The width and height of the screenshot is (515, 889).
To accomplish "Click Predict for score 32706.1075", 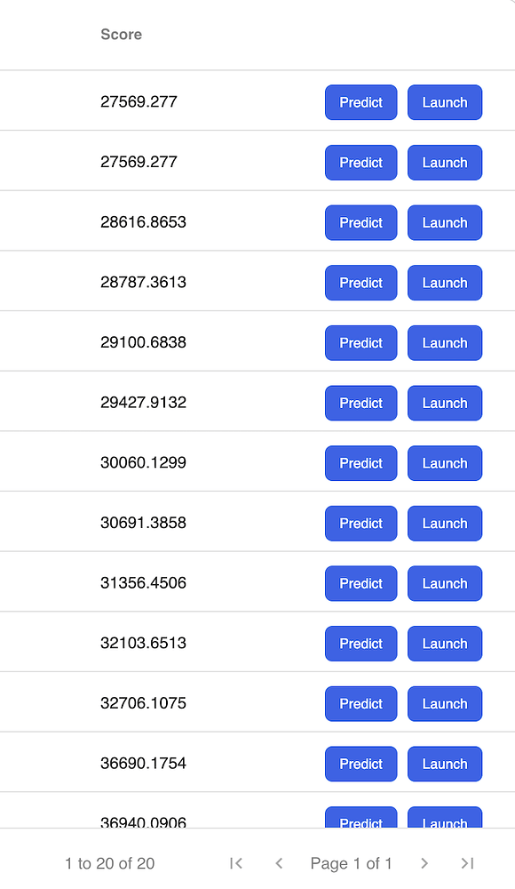I will 360,703.
